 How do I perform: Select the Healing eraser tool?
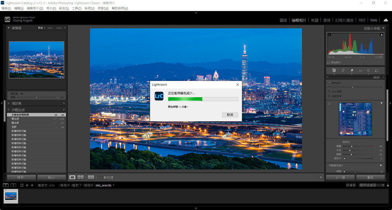click(x=352, y=70)
